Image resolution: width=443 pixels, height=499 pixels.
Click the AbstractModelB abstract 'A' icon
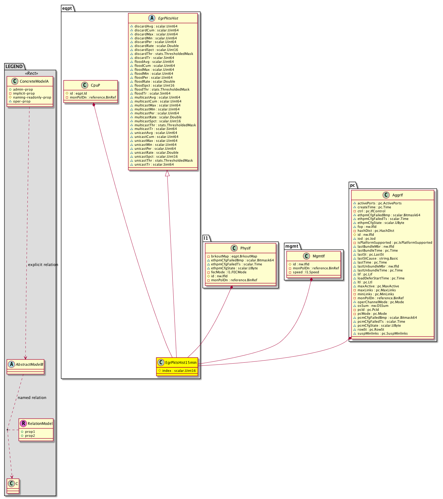coord(12,364)
